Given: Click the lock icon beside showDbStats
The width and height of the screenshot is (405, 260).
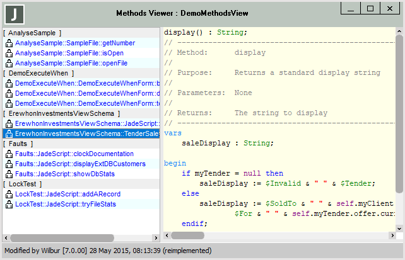Looking at the screenshot, I should (9, 174).
